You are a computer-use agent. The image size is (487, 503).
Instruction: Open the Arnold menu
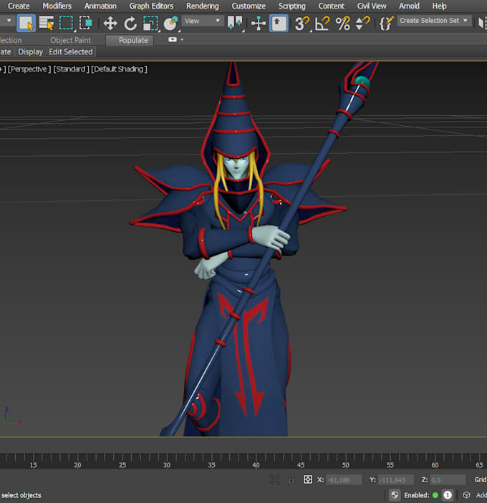click(x=409, y=6)
